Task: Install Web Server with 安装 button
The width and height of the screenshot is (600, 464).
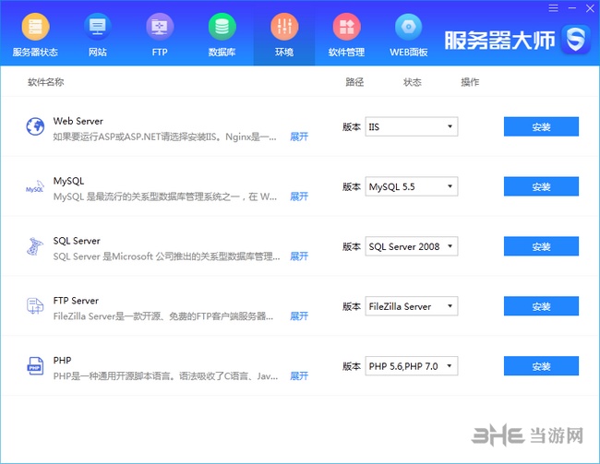Action: (x=541, y=126)
